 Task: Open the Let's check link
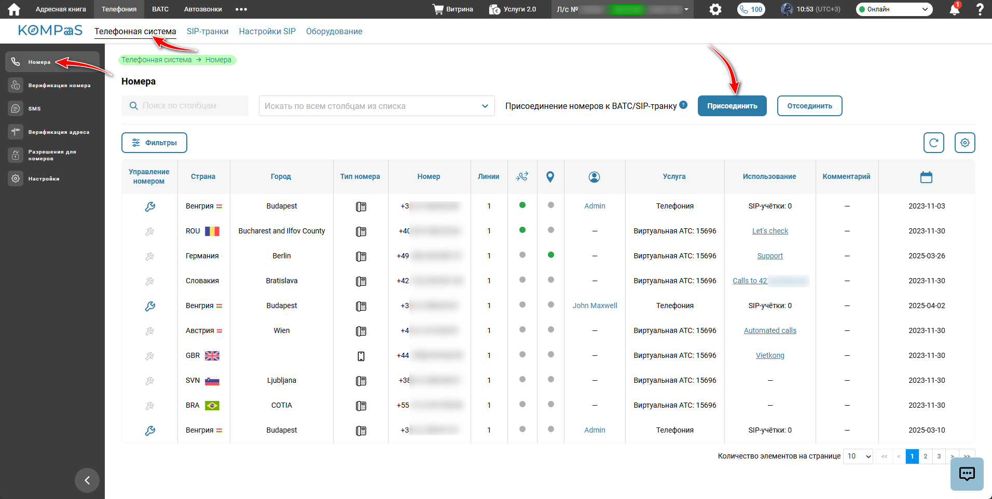tap(770, 231)
